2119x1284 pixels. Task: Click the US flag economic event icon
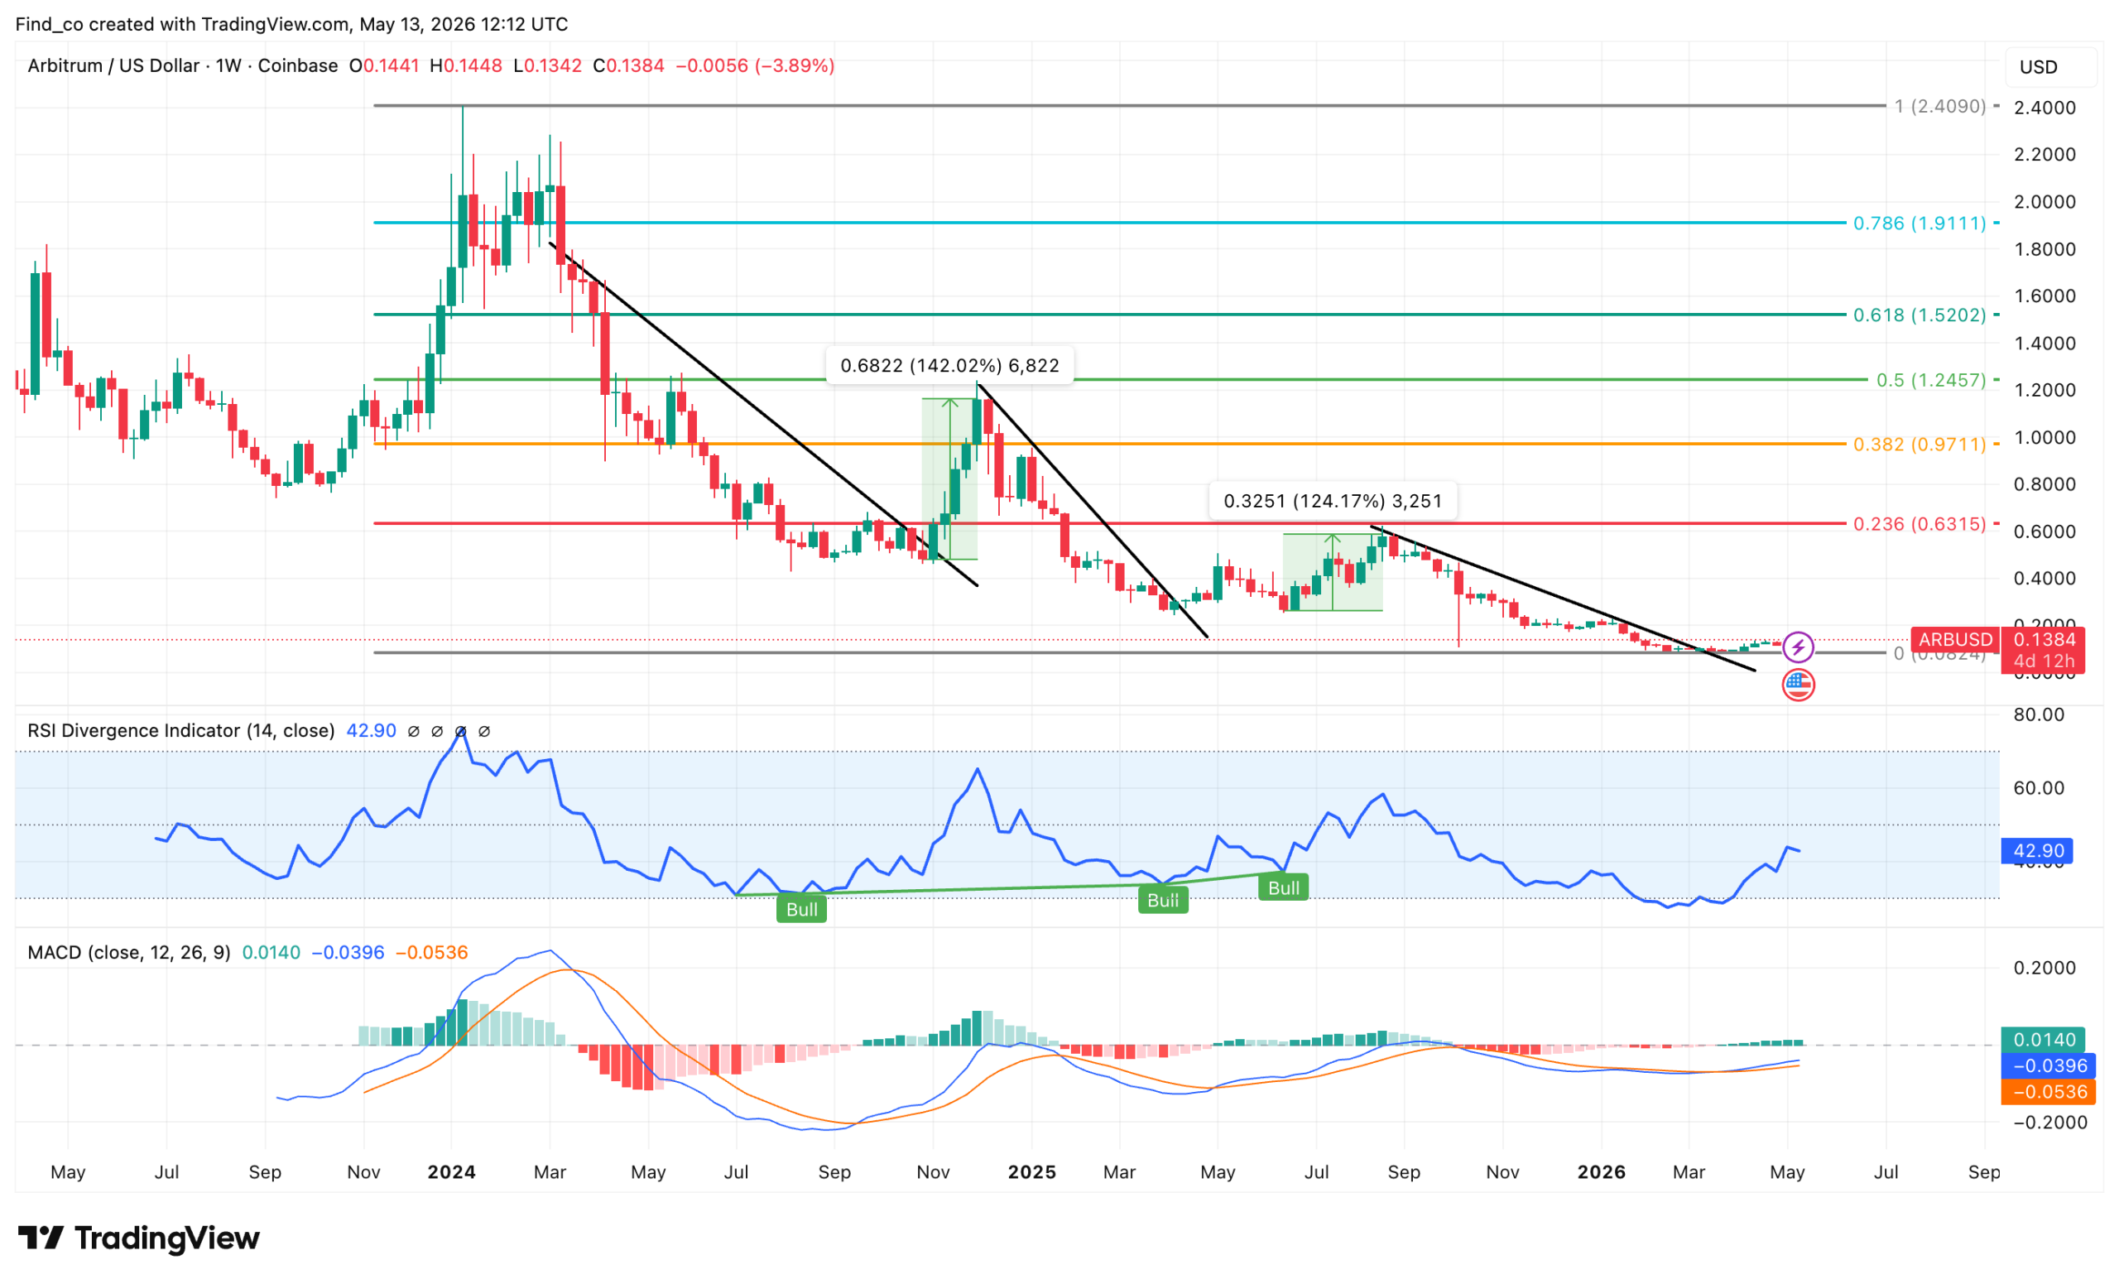1797,685
